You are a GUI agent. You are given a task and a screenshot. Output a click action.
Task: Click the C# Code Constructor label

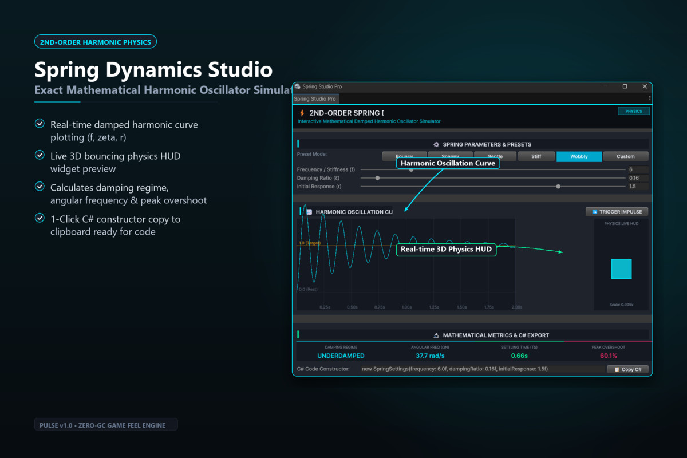(323, 369)
